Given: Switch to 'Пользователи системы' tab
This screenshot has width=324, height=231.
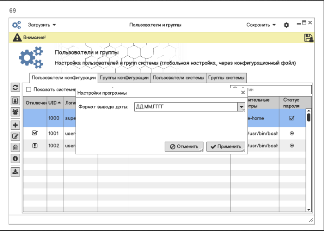Looking at the screenshot, I should click(x=179, y=78).
